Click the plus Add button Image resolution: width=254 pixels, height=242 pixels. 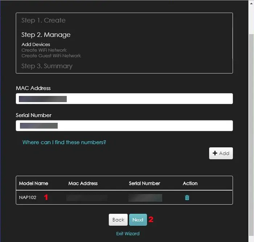(221, 153)
